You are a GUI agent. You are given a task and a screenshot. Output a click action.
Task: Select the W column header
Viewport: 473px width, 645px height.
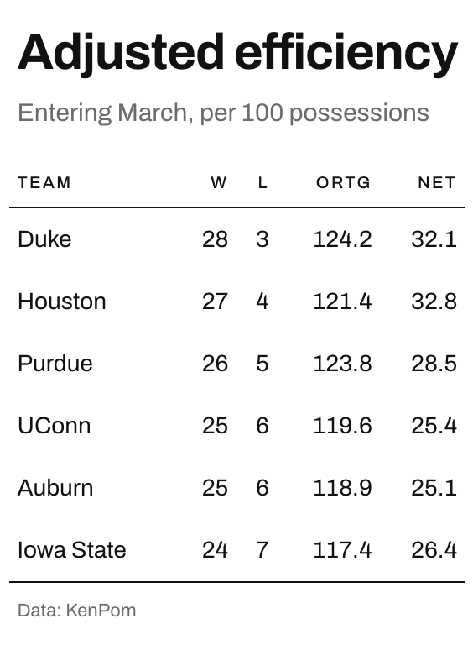click(x=219, y=182)
